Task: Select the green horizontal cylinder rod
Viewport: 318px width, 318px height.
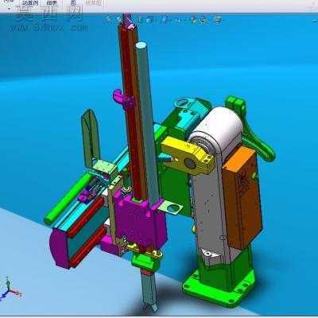Action: click(68, 199)
